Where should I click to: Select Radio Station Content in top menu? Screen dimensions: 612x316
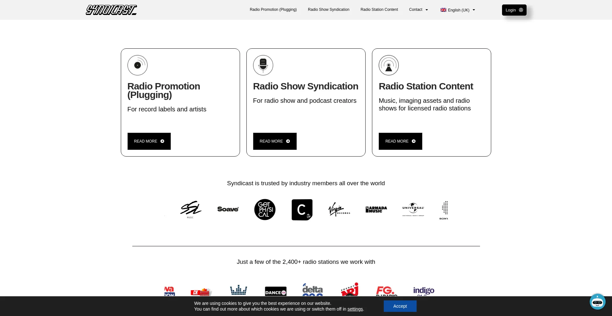(x=379, y=10)
